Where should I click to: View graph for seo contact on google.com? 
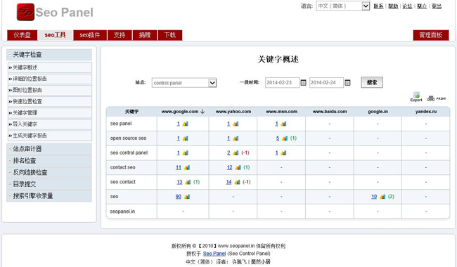[x=188, y=182]
